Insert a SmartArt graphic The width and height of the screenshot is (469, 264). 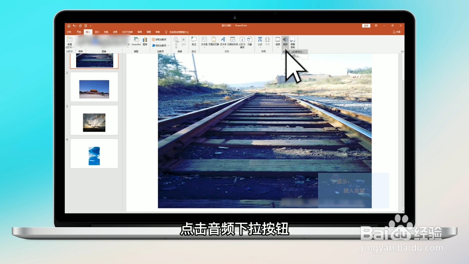pos(136,41)
